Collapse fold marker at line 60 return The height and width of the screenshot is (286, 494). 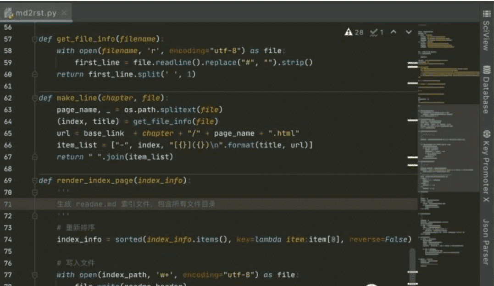[x=35, y=74]
